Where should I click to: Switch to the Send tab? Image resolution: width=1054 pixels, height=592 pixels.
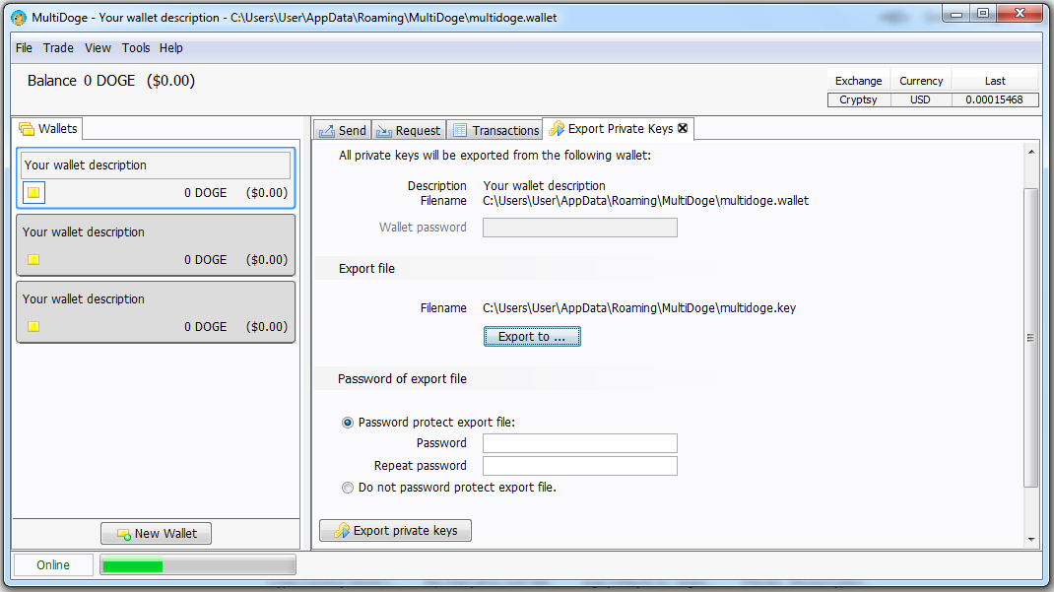point(342,130)
